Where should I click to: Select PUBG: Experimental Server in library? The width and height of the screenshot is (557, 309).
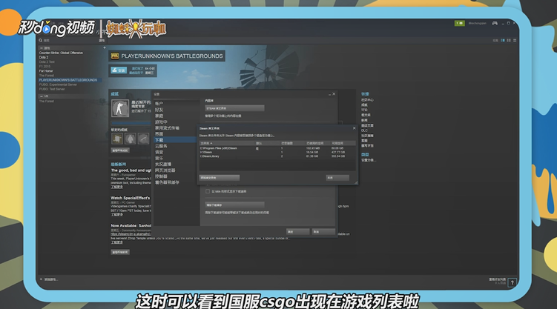coord(58,84)
